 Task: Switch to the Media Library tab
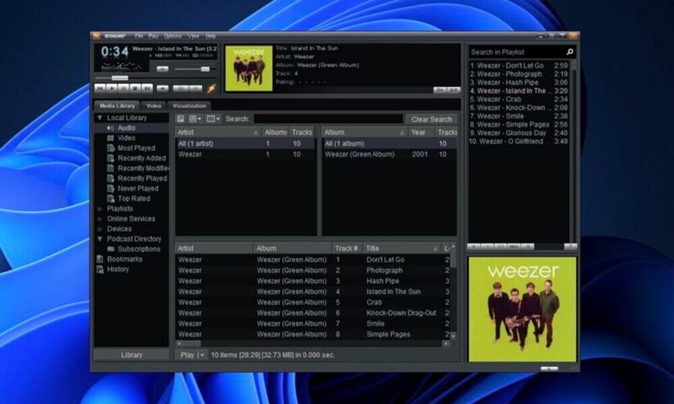pyautogui.click(x=117, y=106)
